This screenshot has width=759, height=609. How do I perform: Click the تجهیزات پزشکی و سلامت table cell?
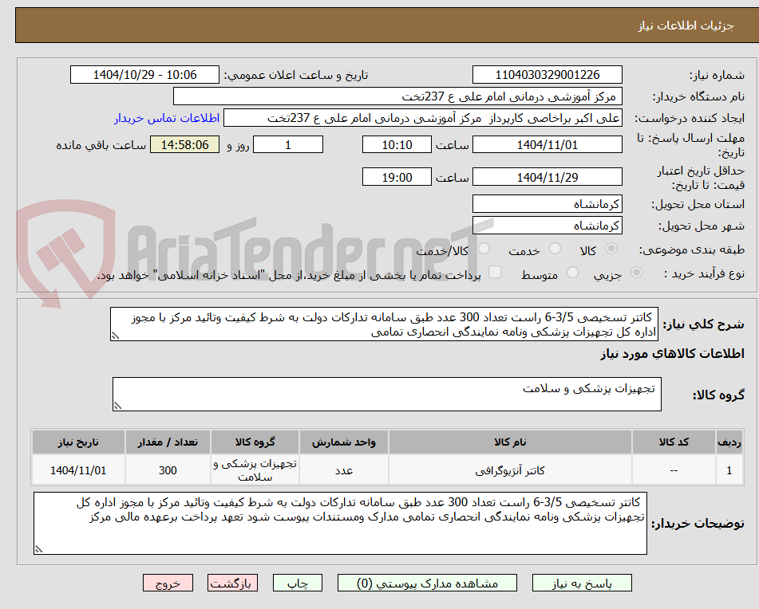click(x=255, y=470)
